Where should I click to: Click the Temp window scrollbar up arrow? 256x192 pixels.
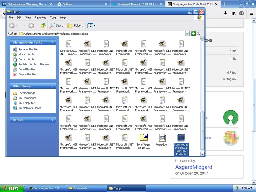pos(202,38)
